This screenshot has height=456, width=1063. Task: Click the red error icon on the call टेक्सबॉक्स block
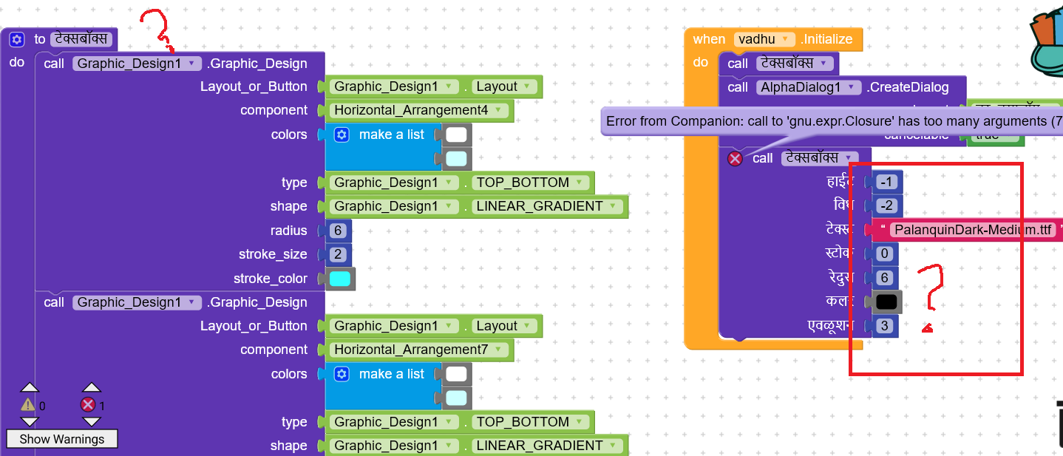tap(735, 158)
